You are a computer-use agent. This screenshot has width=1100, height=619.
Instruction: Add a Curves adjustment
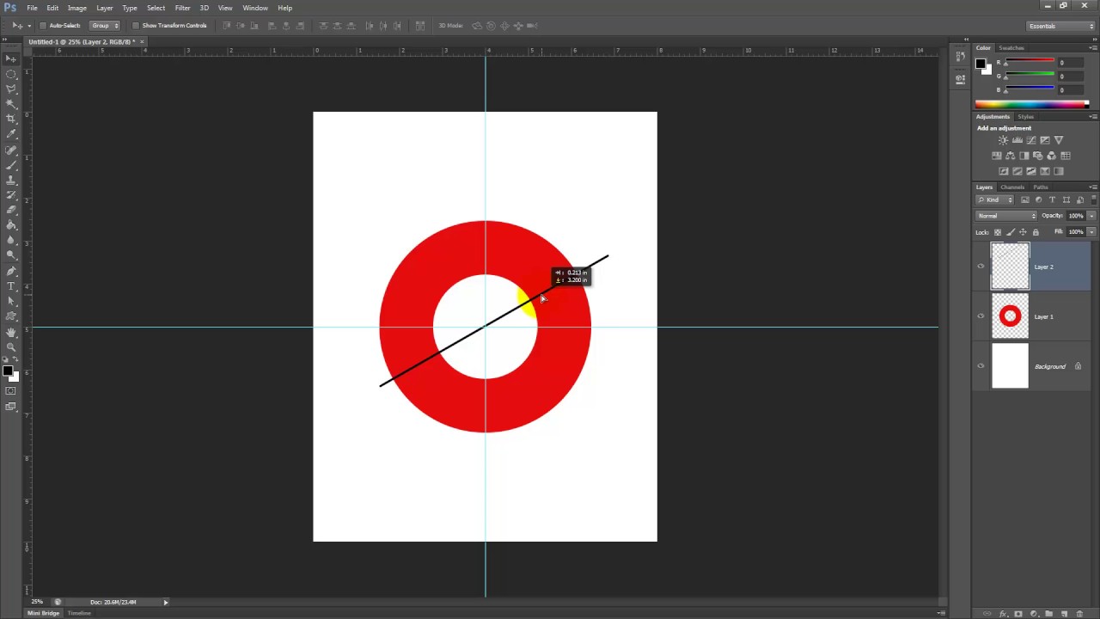tap(1030, 140)
